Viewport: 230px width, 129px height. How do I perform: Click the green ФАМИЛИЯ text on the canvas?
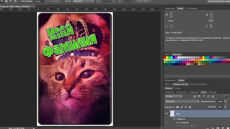(x=70, y=46)
